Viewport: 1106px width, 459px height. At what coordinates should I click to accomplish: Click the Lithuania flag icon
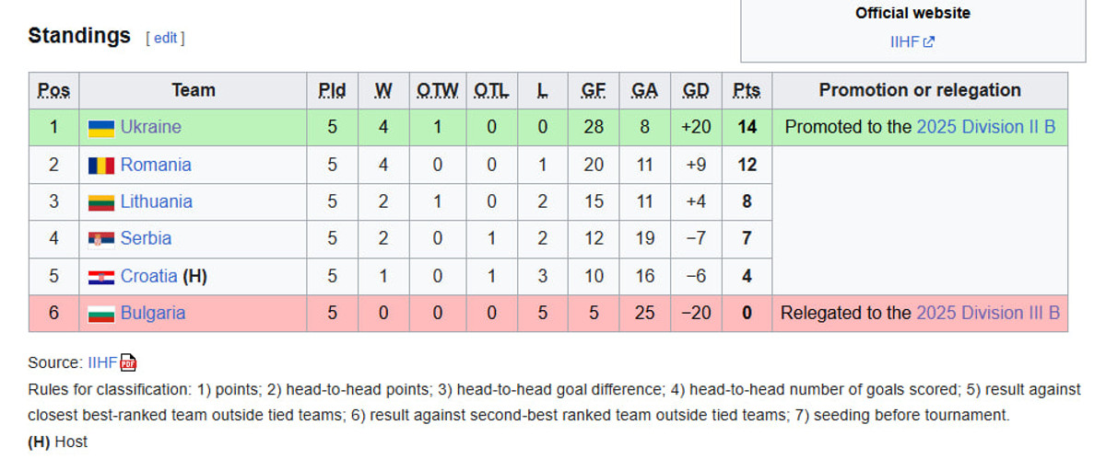pyautogui.click(x=101, y=202)
